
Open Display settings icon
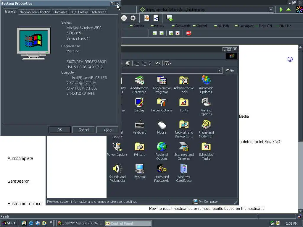coord(139,105)
